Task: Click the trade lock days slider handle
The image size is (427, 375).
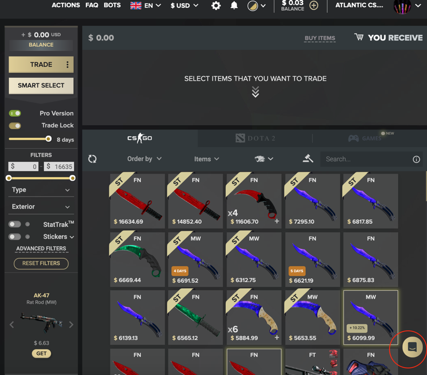Action: pos(49,139)
